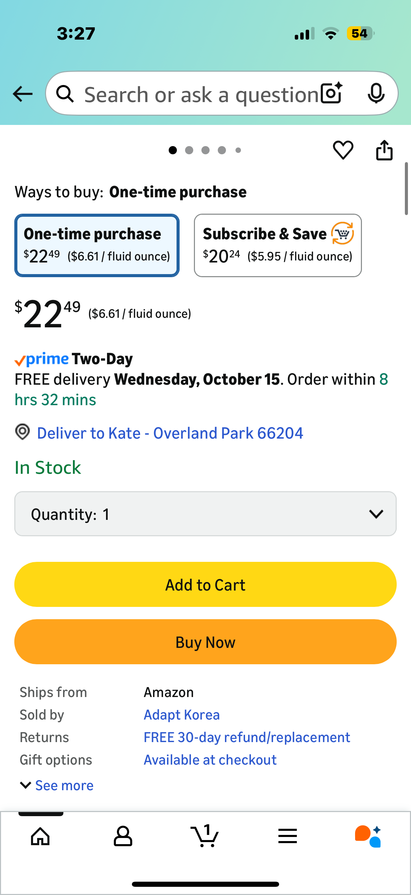Open the cart icon in bottom bar

pos(204,836)
